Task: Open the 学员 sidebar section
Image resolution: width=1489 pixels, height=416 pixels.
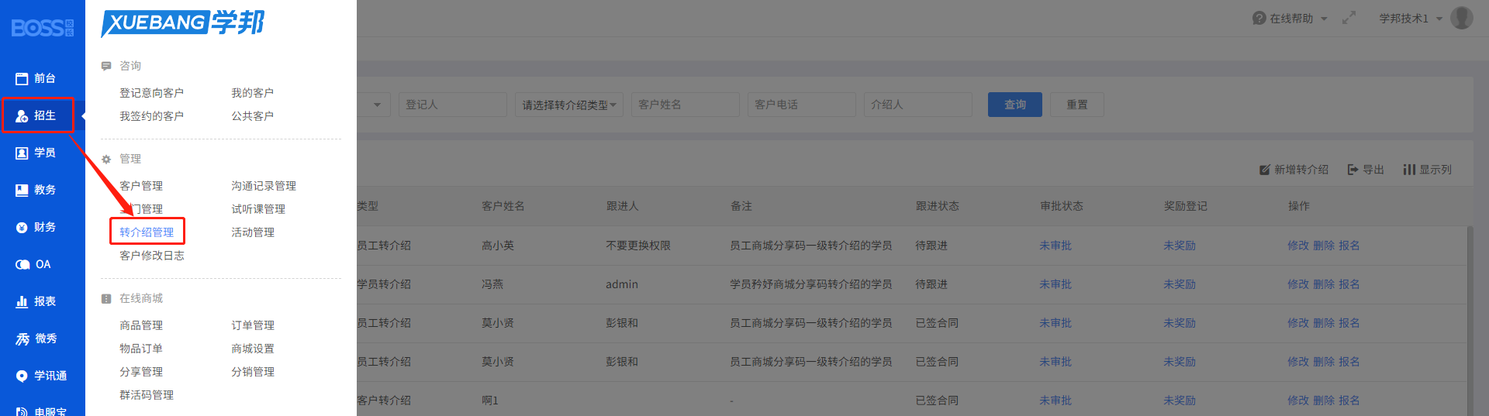Action: coord(36,153)
